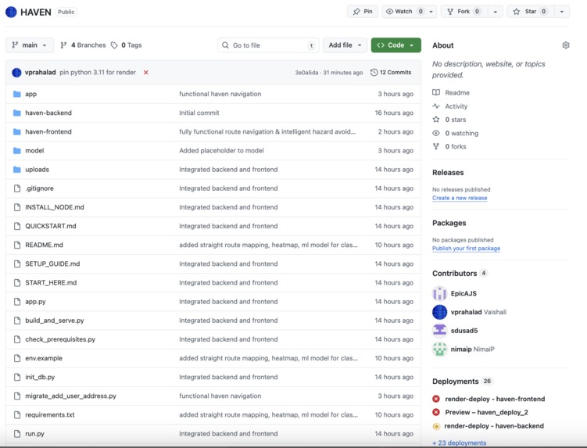This screenshot has width=587, height=448.
Task: Click the failed check red X icon
Action: tap(146, 72)
